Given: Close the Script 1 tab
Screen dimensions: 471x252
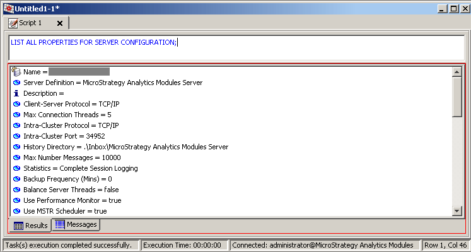Looking at the screenshot, I should pos(60,23).
